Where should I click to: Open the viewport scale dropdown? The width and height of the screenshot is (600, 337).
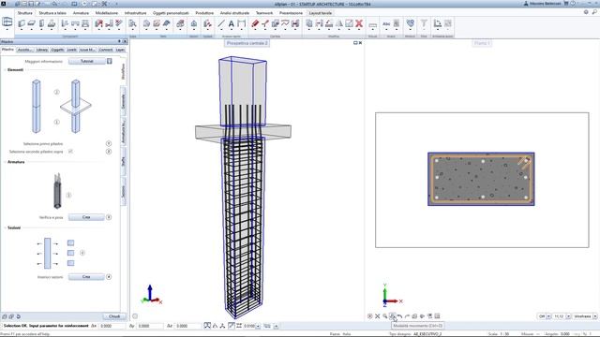pyautogui.click(x=569, y=316)
